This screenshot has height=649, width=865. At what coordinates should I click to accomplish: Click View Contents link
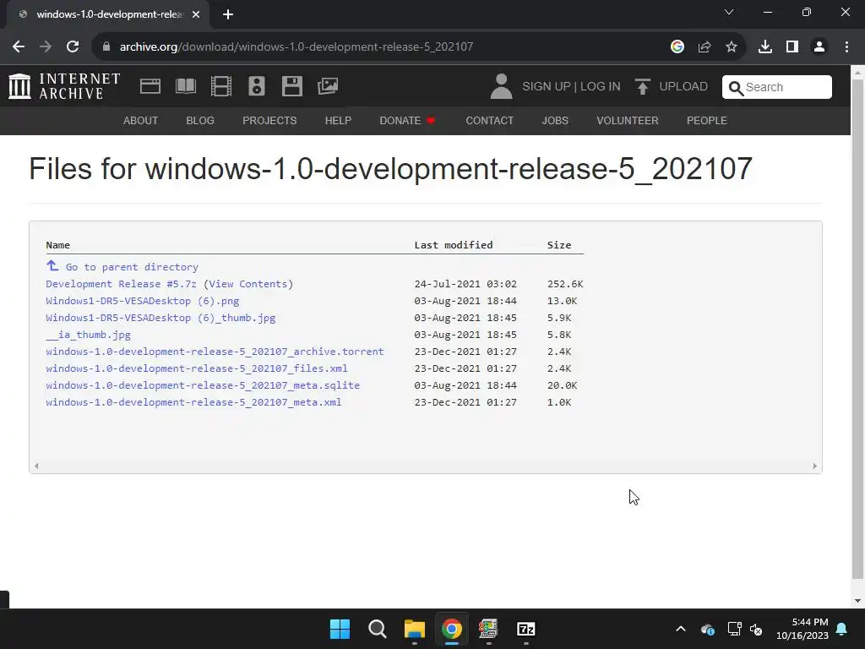[248, 284]
